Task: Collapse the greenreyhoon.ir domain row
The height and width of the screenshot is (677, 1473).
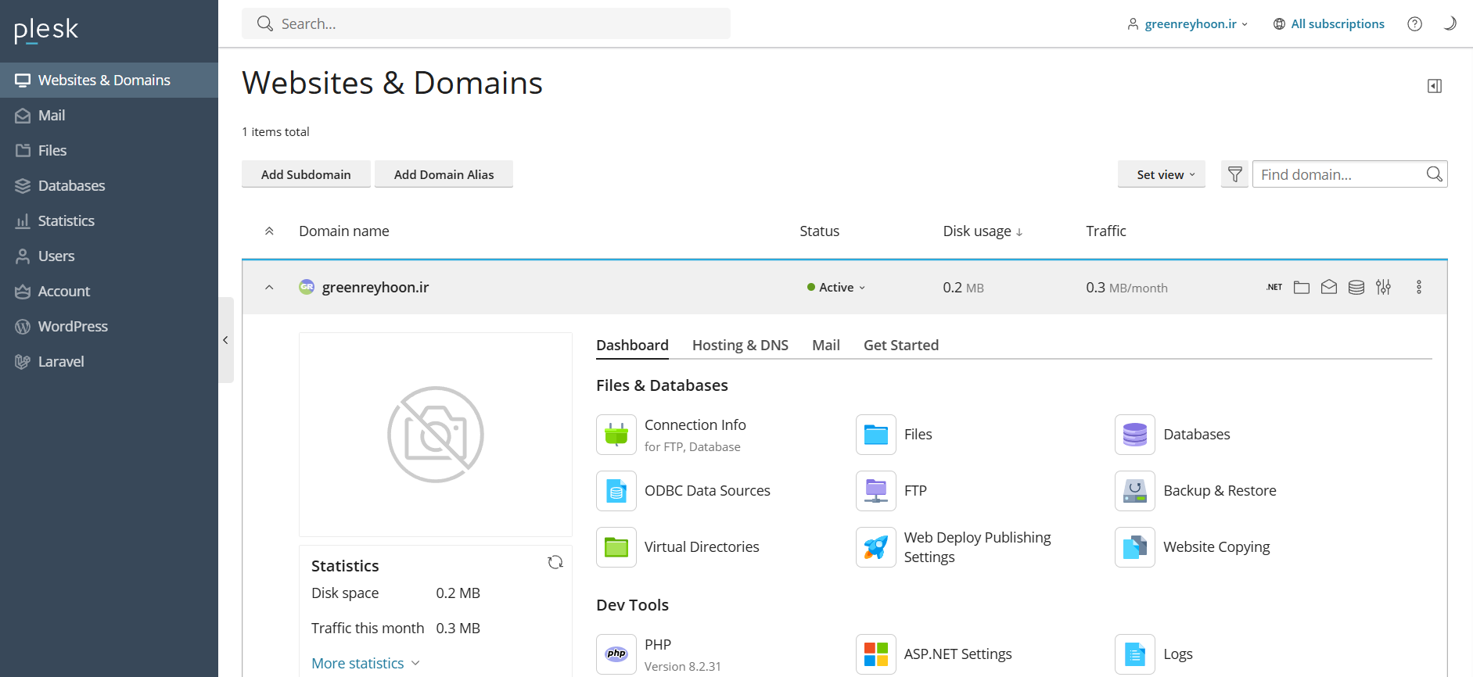Action: coord(269,287)
